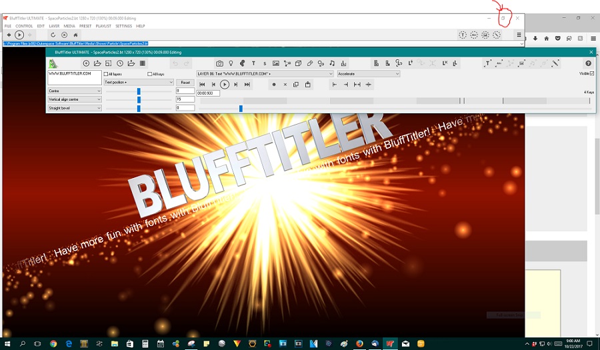The height and width of the screenshot is (350, 600).
Task: Click the clock icon in tool window
Action: coord(119,63)
